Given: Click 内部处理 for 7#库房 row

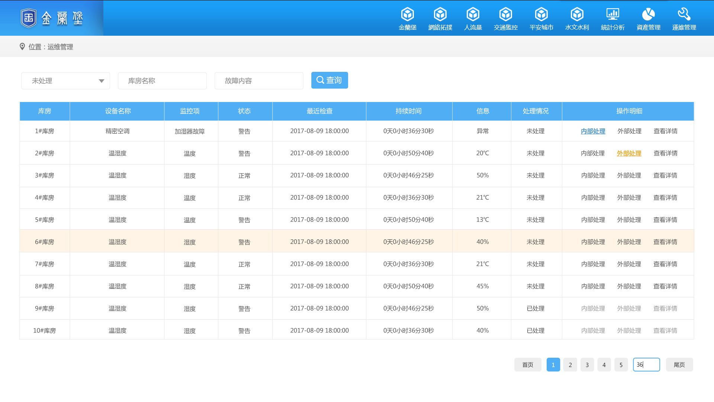Looking at the screenshot, I should click(593, 264).
